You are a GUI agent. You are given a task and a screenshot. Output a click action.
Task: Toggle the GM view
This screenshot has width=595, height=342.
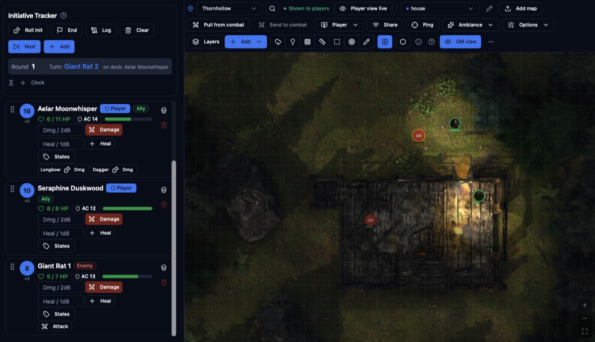coord(461,42)
